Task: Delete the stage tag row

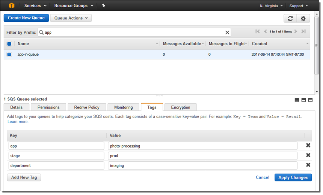Action: 308,155
